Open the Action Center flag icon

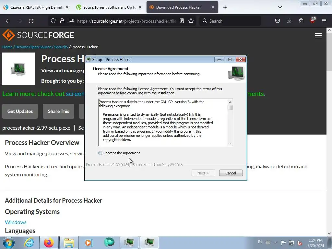283,243
